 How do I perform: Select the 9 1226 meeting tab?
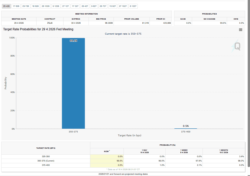click(x=56, y=6)
